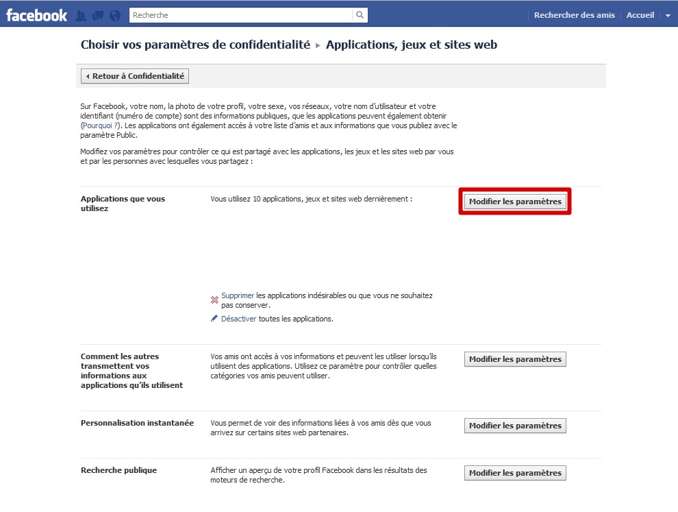
Task: Modify settings for Applications que vous utilisez
Action: (515, 202)
